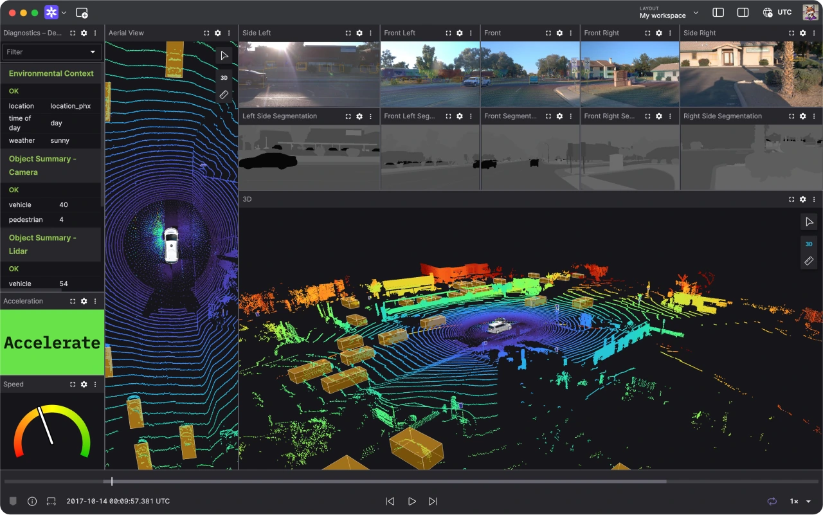Switch the 3D panel camera mode with 3D button

click(809, 244)
